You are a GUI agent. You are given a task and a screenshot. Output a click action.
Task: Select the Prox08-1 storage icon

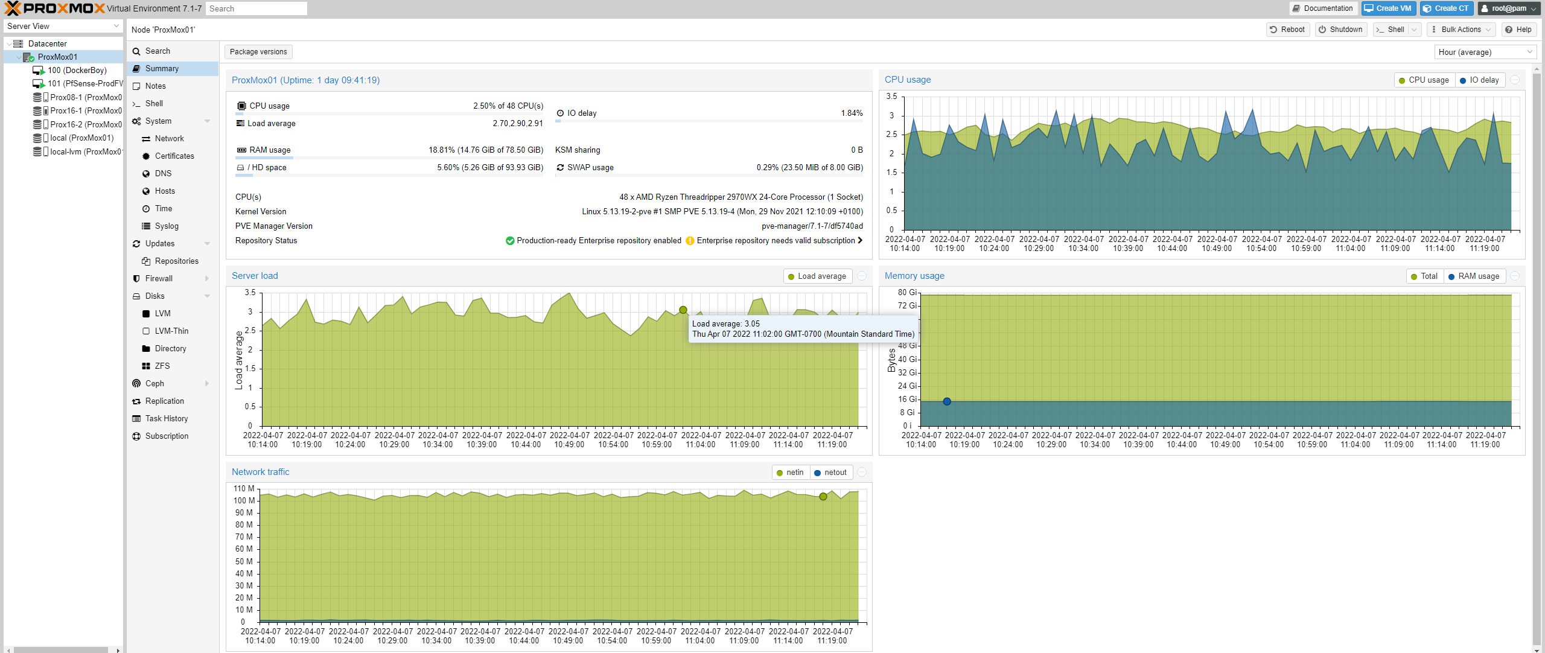(x=40, y=97)
